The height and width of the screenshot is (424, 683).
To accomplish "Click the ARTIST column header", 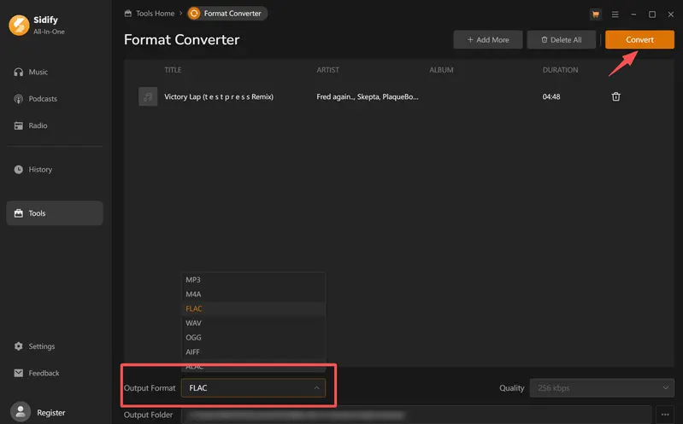I will click(327, 70).
